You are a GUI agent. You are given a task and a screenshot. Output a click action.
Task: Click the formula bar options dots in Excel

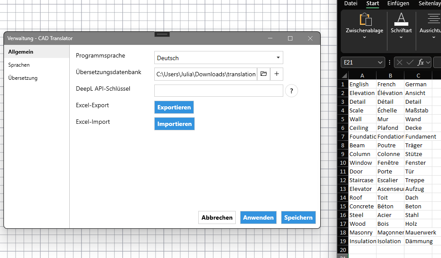pos(390,62)
